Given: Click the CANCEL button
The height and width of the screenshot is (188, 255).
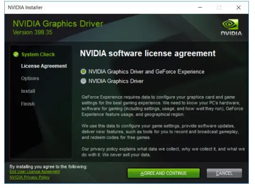Looking at the screenshot, I should (224, 173).
